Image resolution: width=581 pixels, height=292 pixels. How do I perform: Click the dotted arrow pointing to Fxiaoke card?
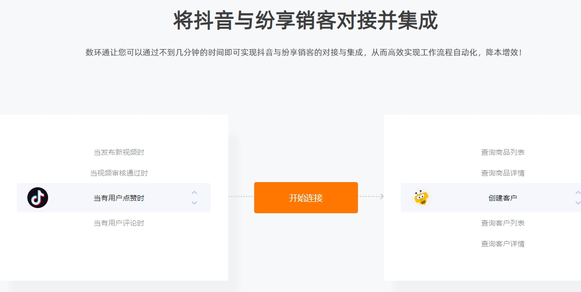(371, 196)
